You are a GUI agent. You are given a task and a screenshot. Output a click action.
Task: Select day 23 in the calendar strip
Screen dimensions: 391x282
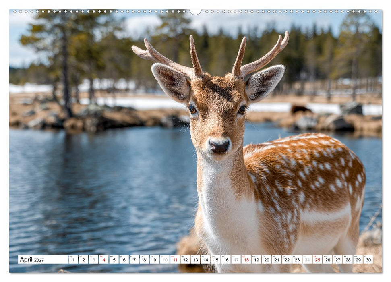click(x=297, y=259)
